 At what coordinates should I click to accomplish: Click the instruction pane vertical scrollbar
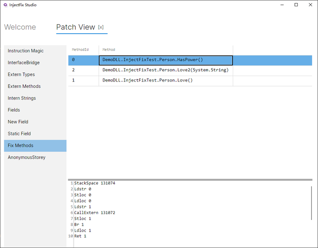pos(312,198)
